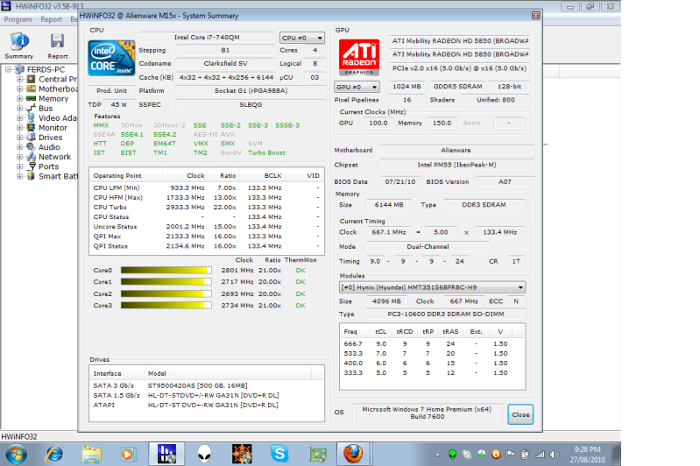Viewport: 700px width, 466px height.
Task: Click the Dual-Channel mode field
Action: coord(428,247)
